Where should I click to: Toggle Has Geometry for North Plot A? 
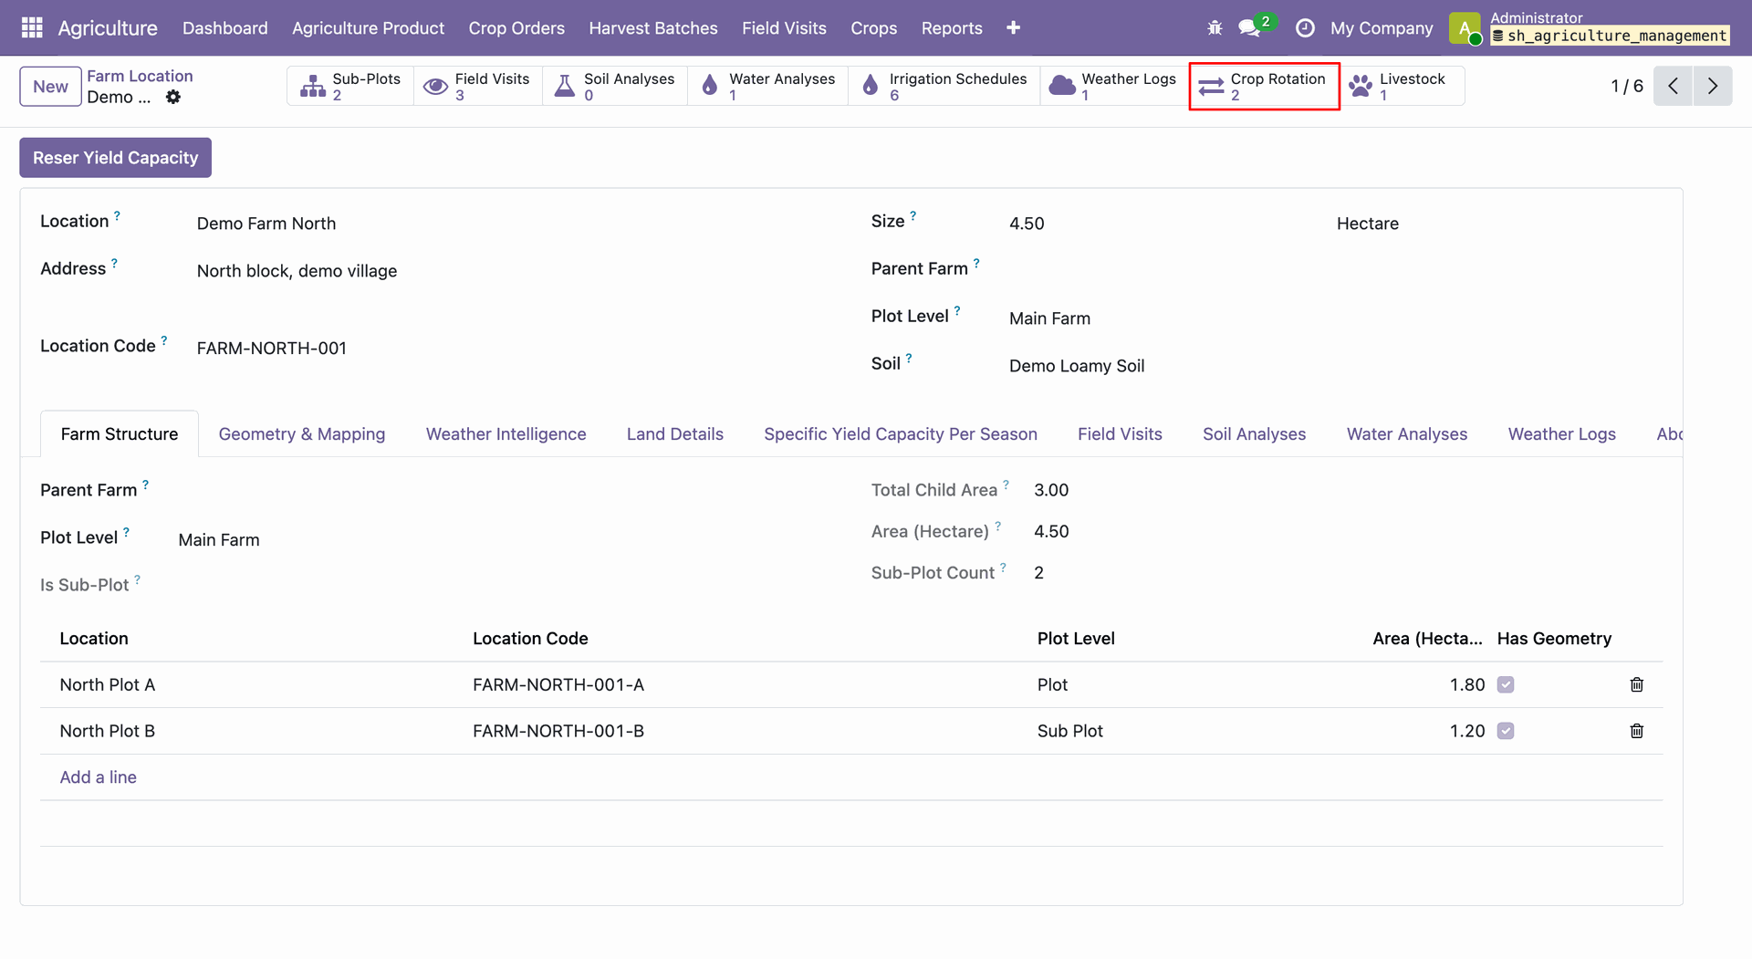click(1506, 684)
